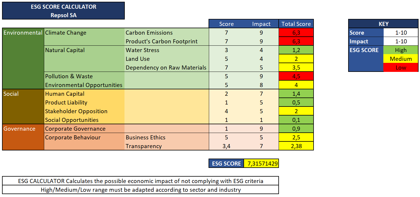
Task: Click the Water Stress label cell
Action: pos(143,50)
